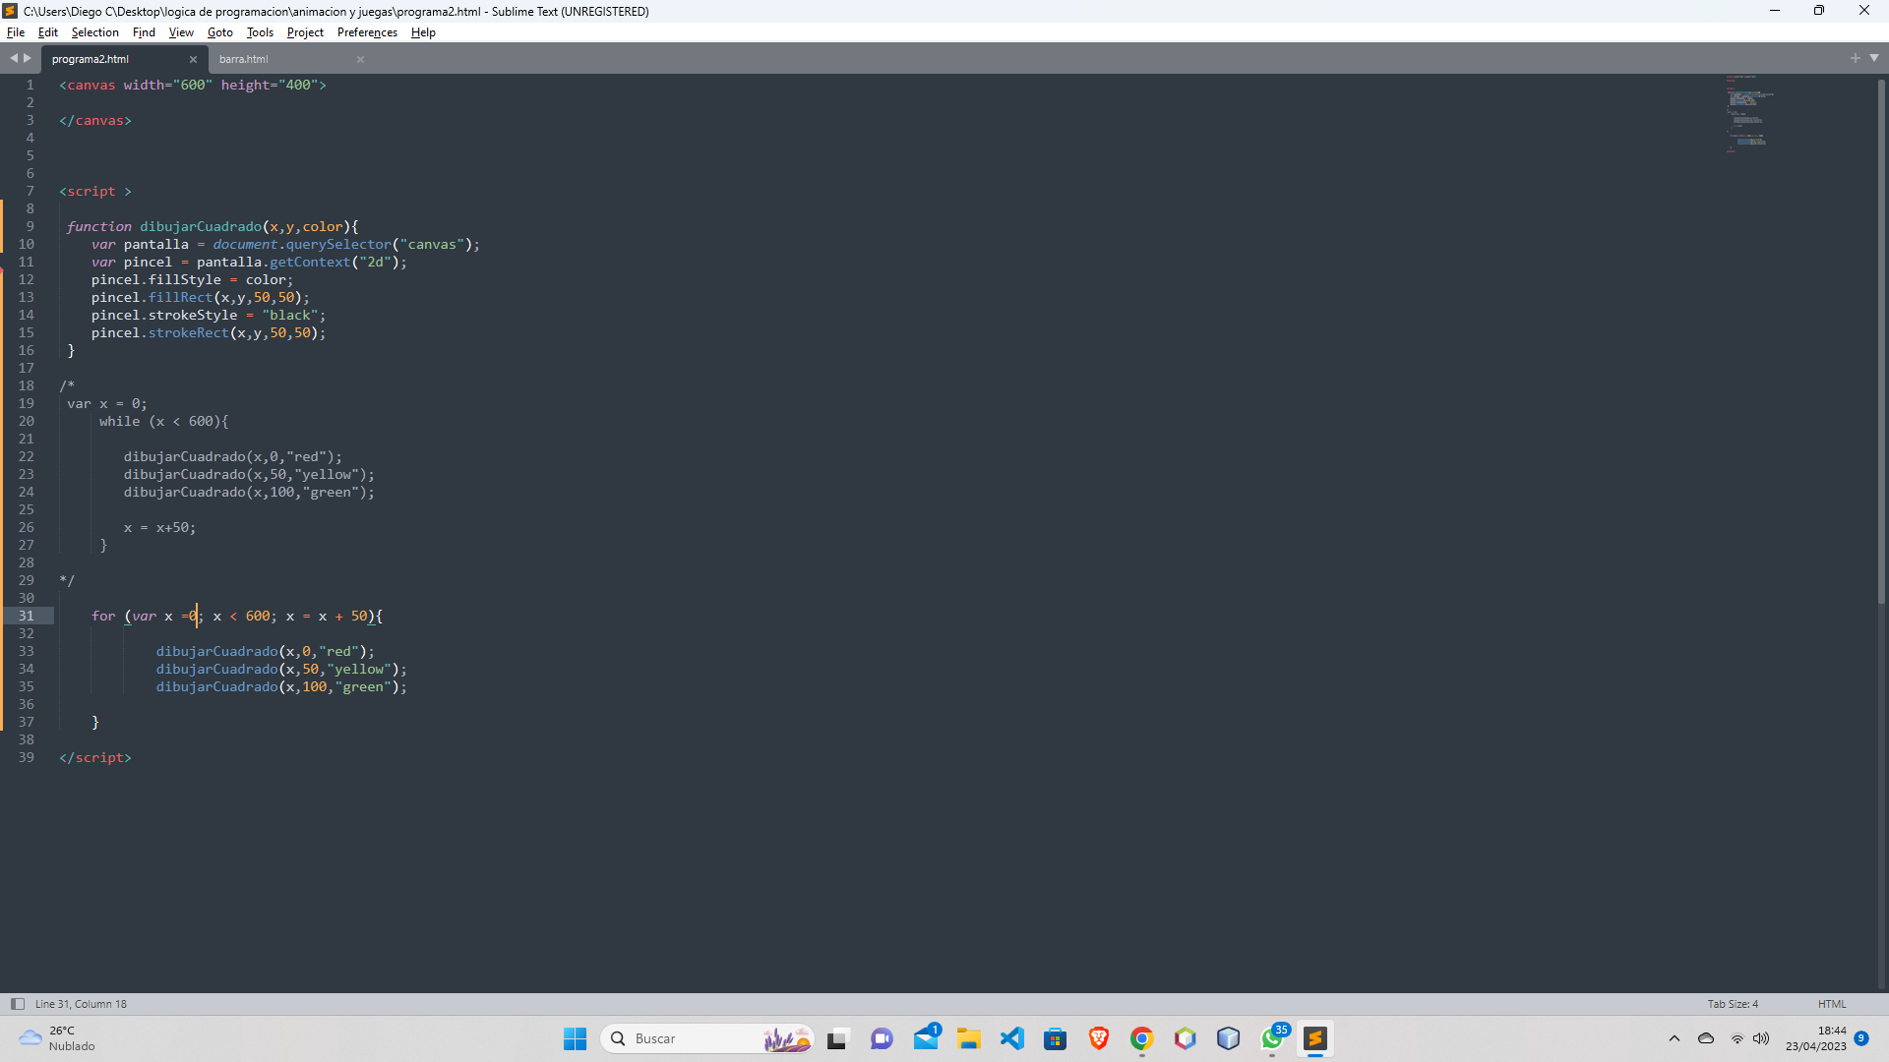Toggle the side bar icon in status bar
This screenshot has width=1889, height=1062.
click(17, 1004)
